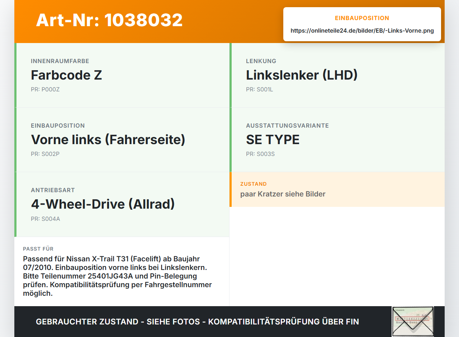Select the Art-Nr: 1038032 heading
This screenshot has height=337, width=459.
tap(109, 20)
